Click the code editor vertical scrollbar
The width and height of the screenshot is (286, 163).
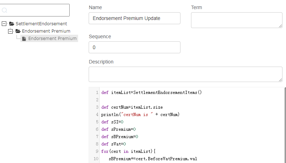pos(285,125)
